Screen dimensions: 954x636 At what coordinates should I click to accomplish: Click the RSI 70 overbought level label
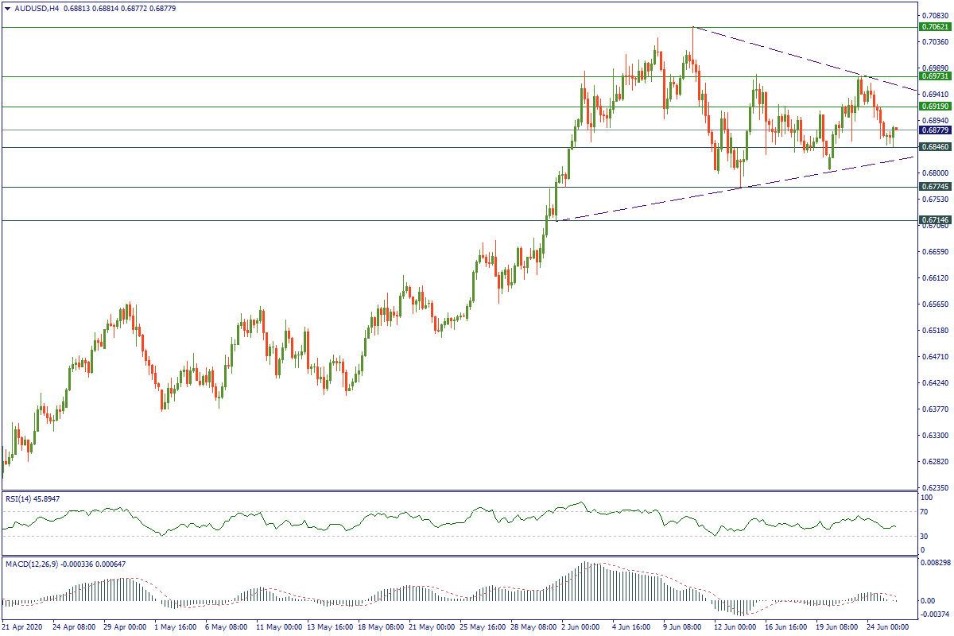(925, 512)
